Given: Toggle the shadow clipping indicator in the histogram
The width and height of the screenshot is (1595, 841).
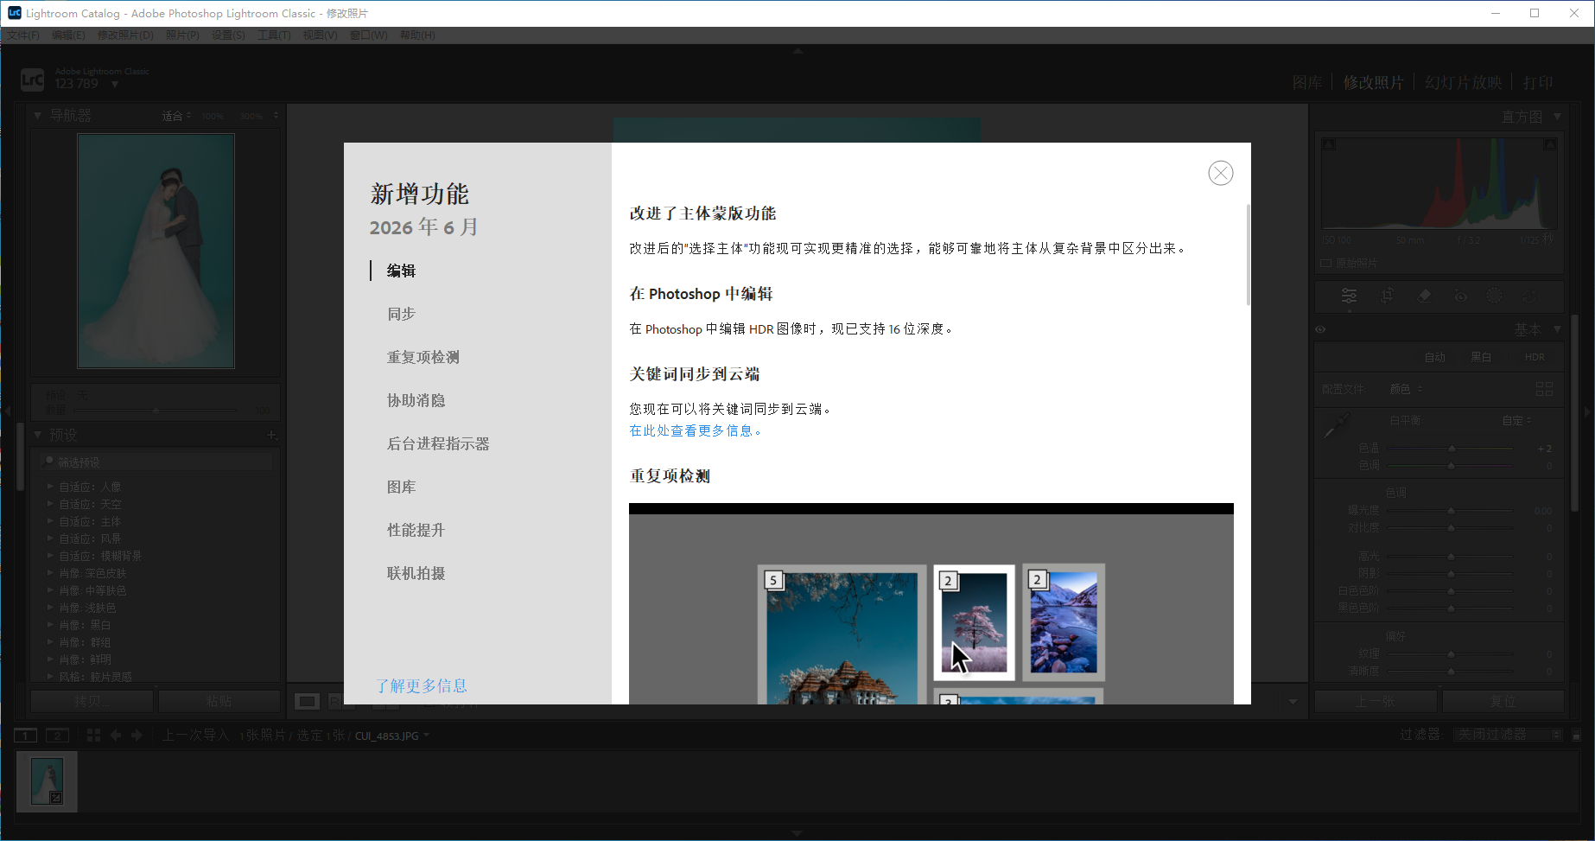Looking at the screenshot, I should pos(1329,143).
